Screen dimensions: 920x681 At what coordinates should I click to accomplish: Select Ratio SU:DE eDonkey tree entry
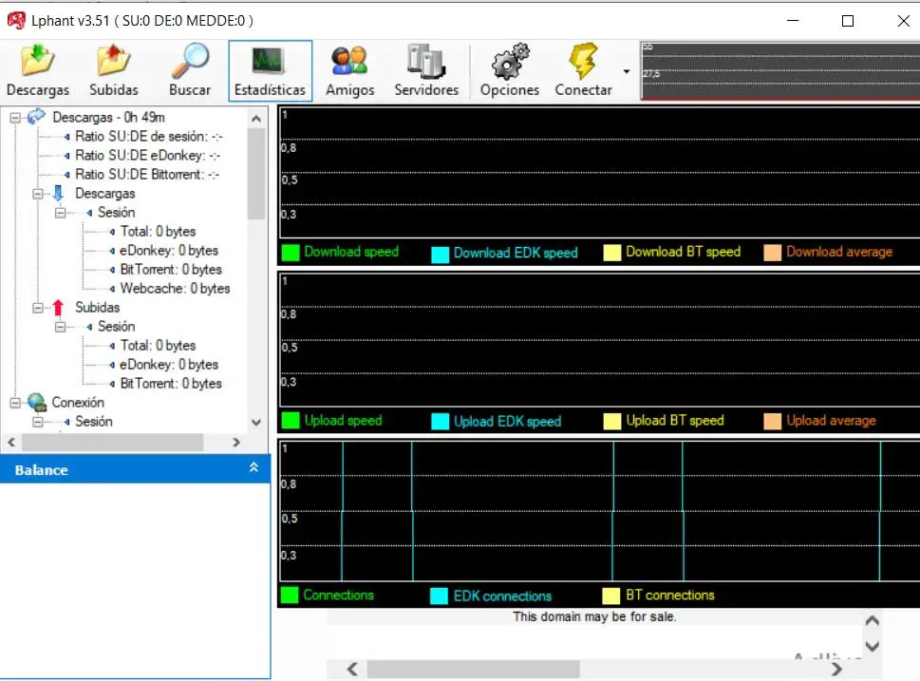(147, 156)
